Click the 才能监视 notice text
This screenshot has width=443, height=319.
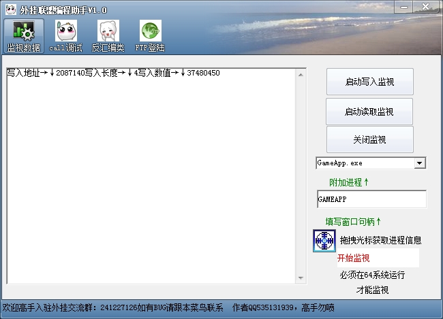pos(372,290)
